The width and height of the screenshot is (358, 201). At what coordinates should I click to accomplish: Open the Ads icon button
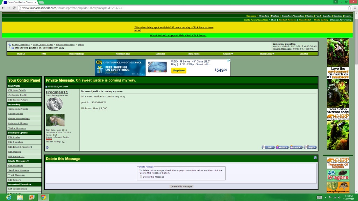click(x=268, y=147)
